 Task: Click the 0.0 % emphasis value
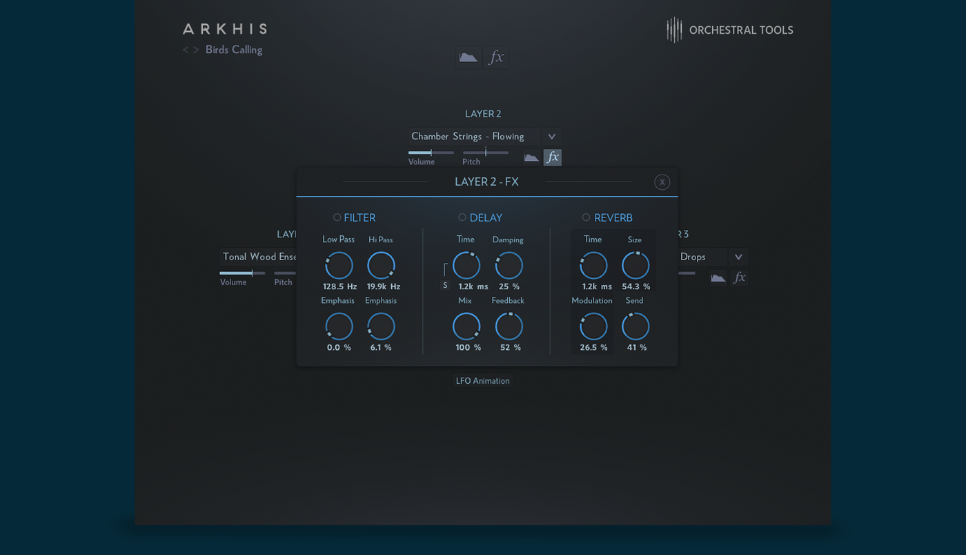coord(339,347)
